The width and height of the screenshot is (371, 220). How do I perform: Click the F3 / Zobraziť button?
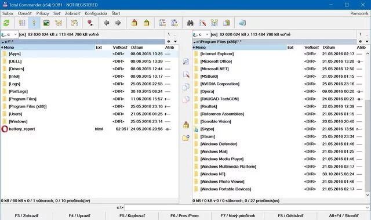(27, 216)
